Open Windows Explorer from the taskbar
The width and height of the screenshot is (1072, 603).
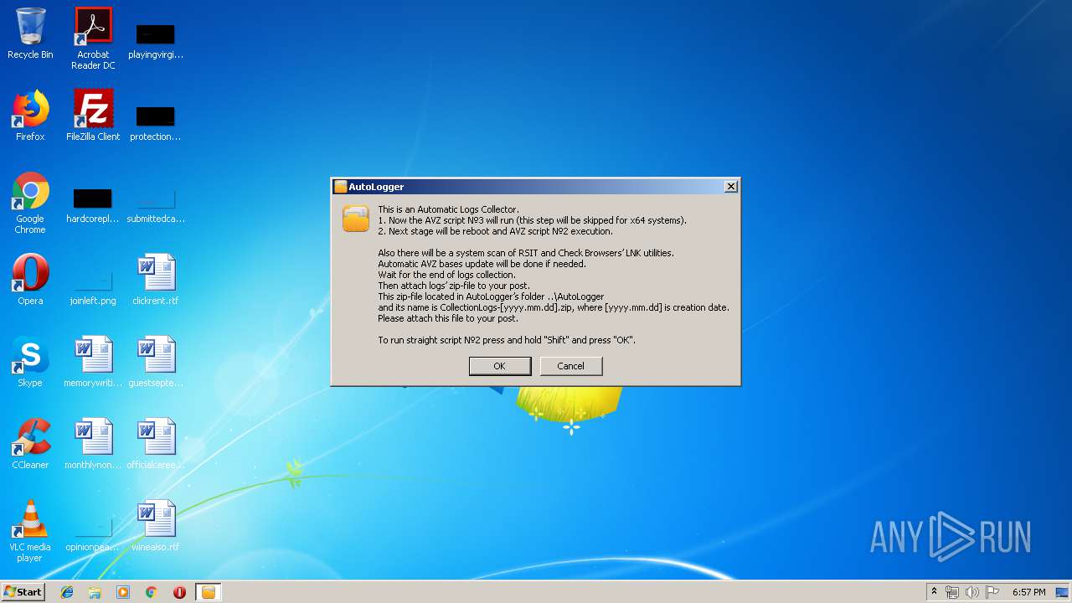pos(95,592)
